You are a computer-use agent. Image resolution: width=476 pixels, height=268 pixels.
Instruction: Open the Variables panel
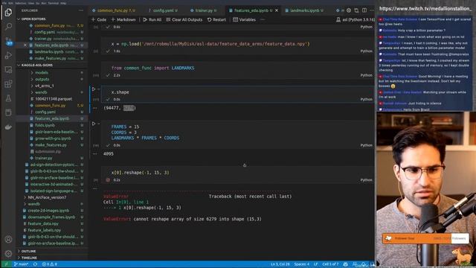pyautogui.click(x=245, y=19)
